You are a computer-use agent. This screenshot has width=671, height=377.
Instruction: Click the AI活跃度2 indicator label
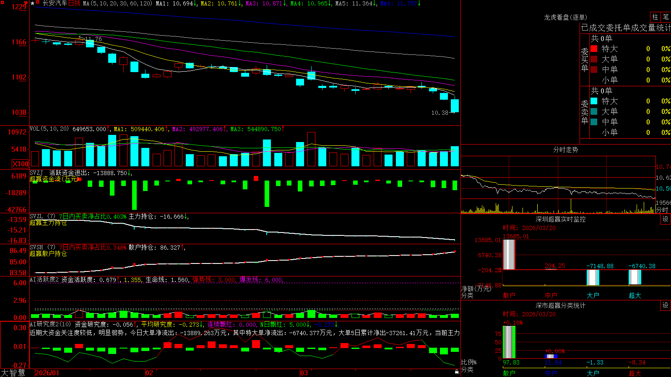44,279
